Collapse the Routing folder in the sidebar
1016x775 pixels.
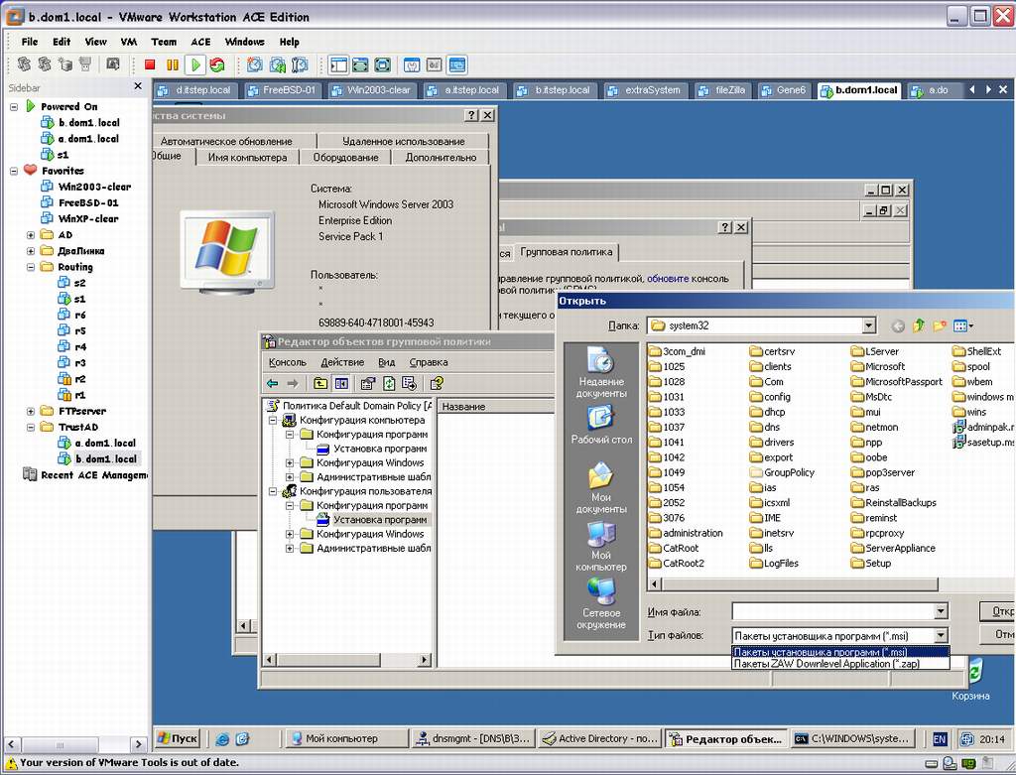[x=31, y=267]
